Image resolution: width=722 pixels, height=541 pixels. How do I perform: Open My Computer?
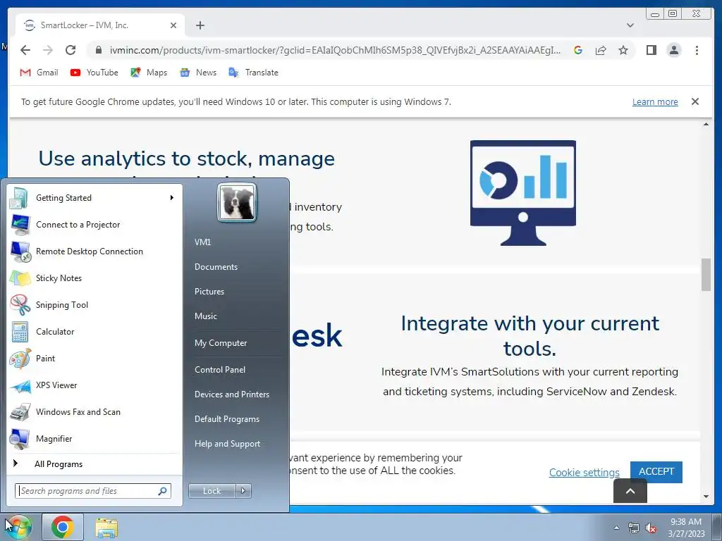[221, 343]
